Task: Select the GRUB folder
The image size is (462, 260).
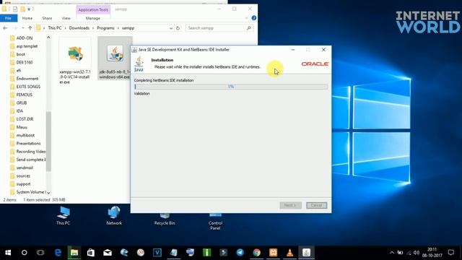Action: coord(22,103)
